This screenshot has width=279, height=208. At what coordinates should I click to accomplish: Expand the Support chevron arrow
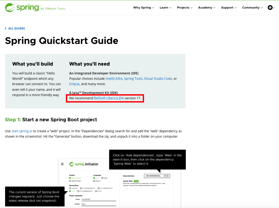point(236,8)
